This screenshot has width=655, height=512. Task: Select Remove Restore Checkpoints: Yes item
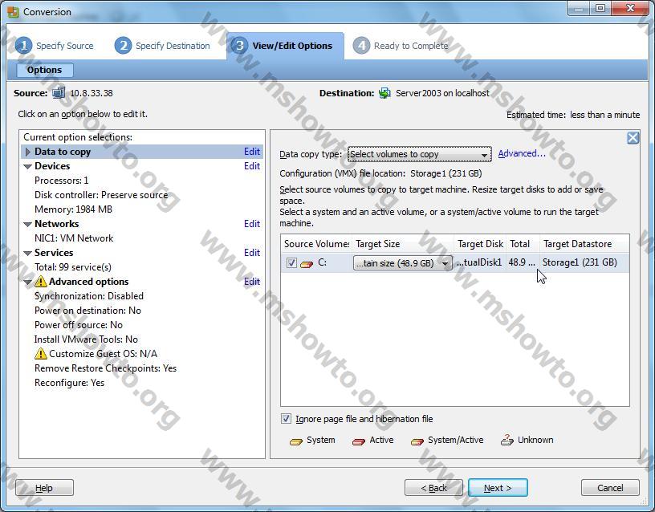pos(106,368)
